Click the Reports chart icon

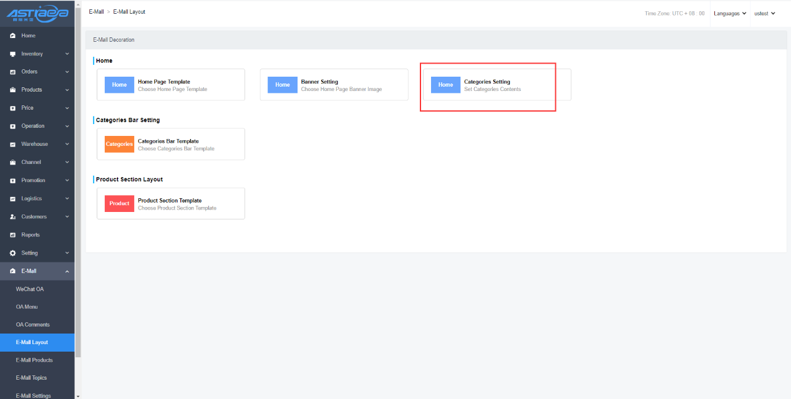coord(12,235)
